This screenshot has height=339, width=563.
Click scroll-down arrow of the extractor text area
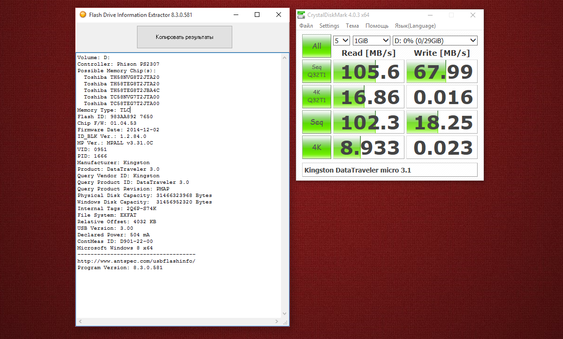[x=284, y=314]
